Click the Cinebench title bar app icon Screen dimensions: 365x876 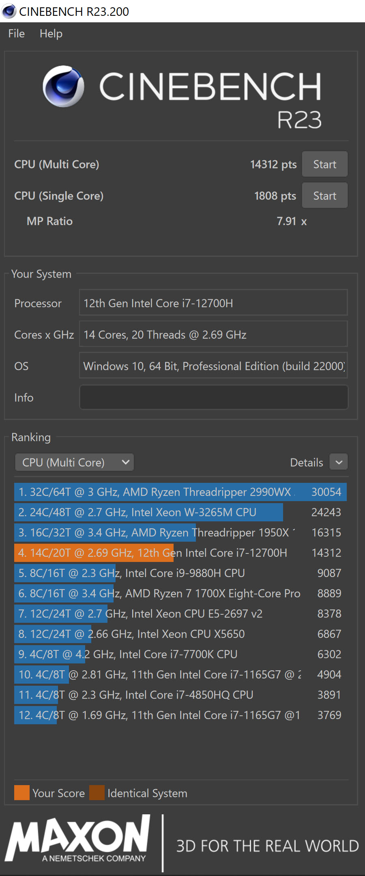point(9,11)
